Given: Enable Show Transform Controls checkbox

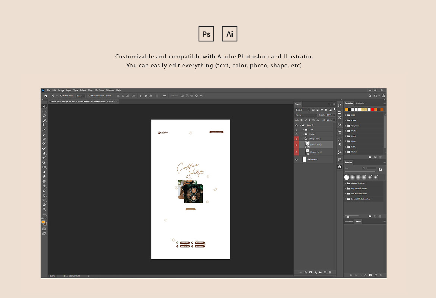Looking at the screenshot, I should pyautogui.click(x=89, y=96).
